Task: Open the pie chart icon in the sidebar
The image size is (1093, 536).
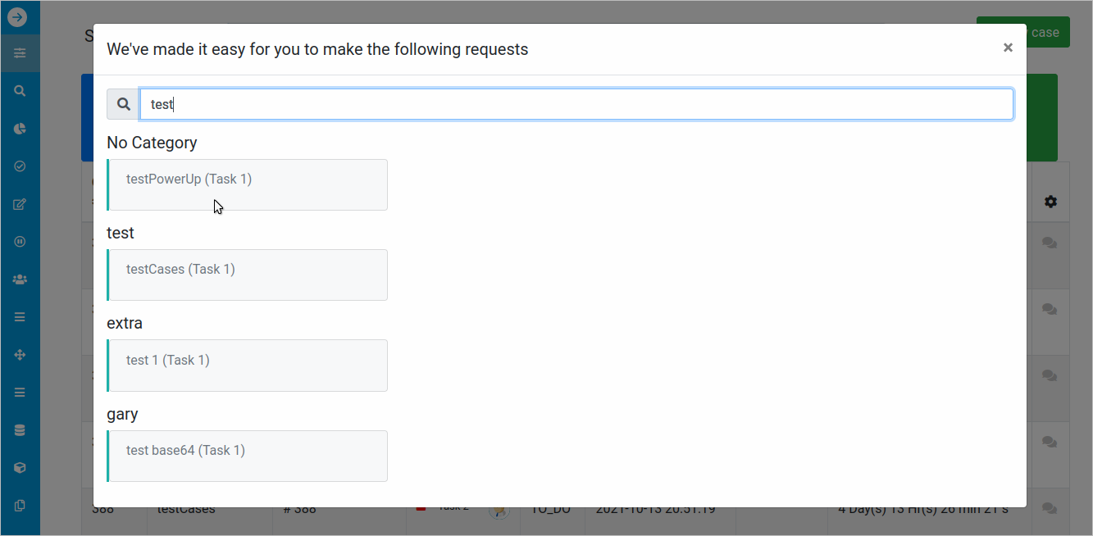Action: pyautogui.click(x=20, y=129)
